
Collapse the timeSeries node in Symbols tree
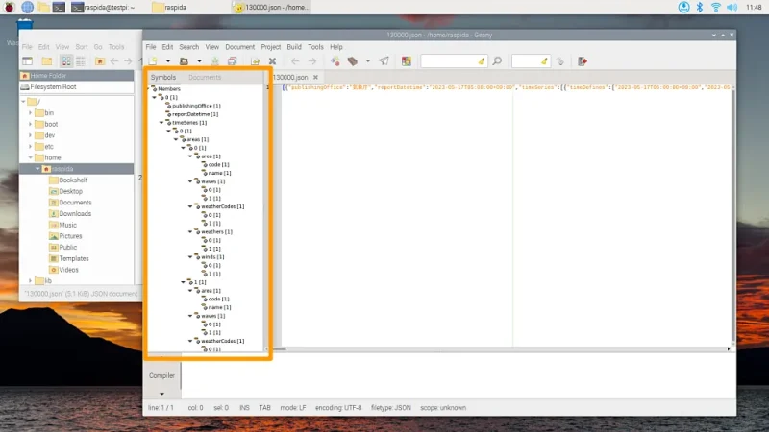point(161,123)
